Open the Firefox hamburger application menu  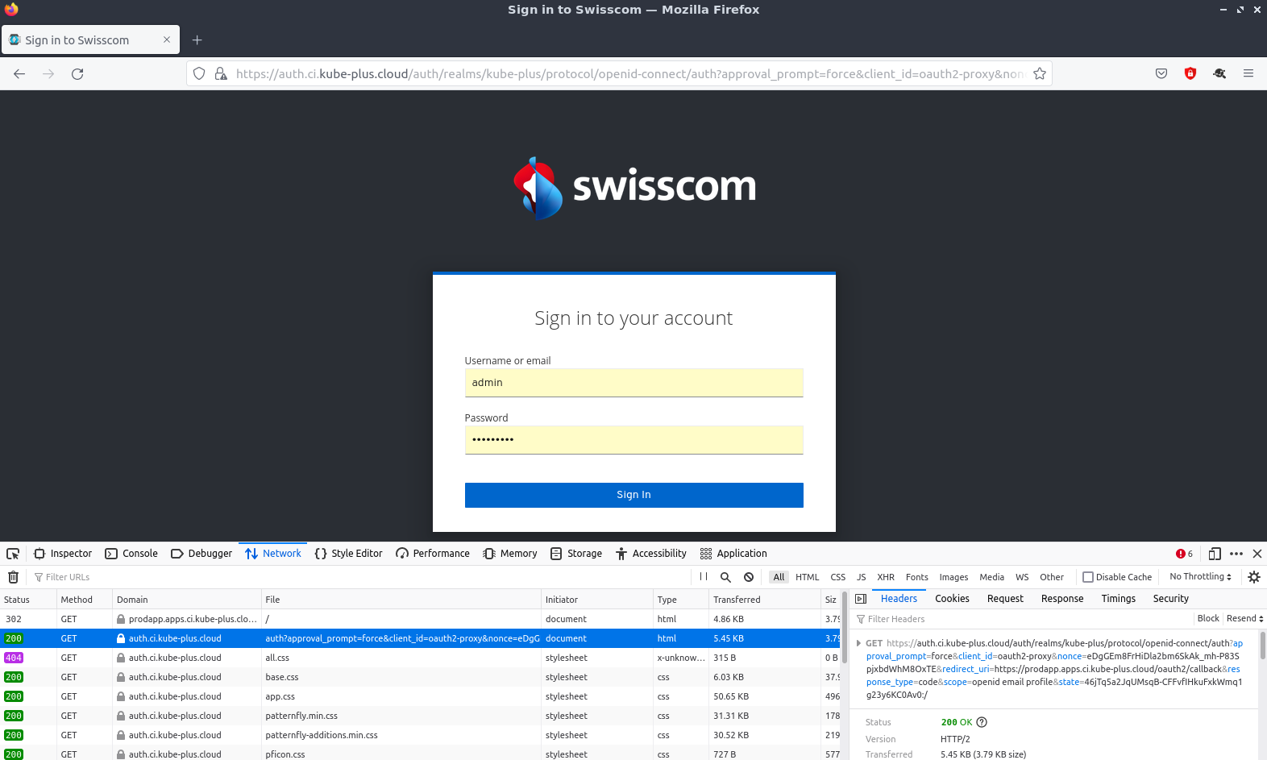click(1248, 74)
